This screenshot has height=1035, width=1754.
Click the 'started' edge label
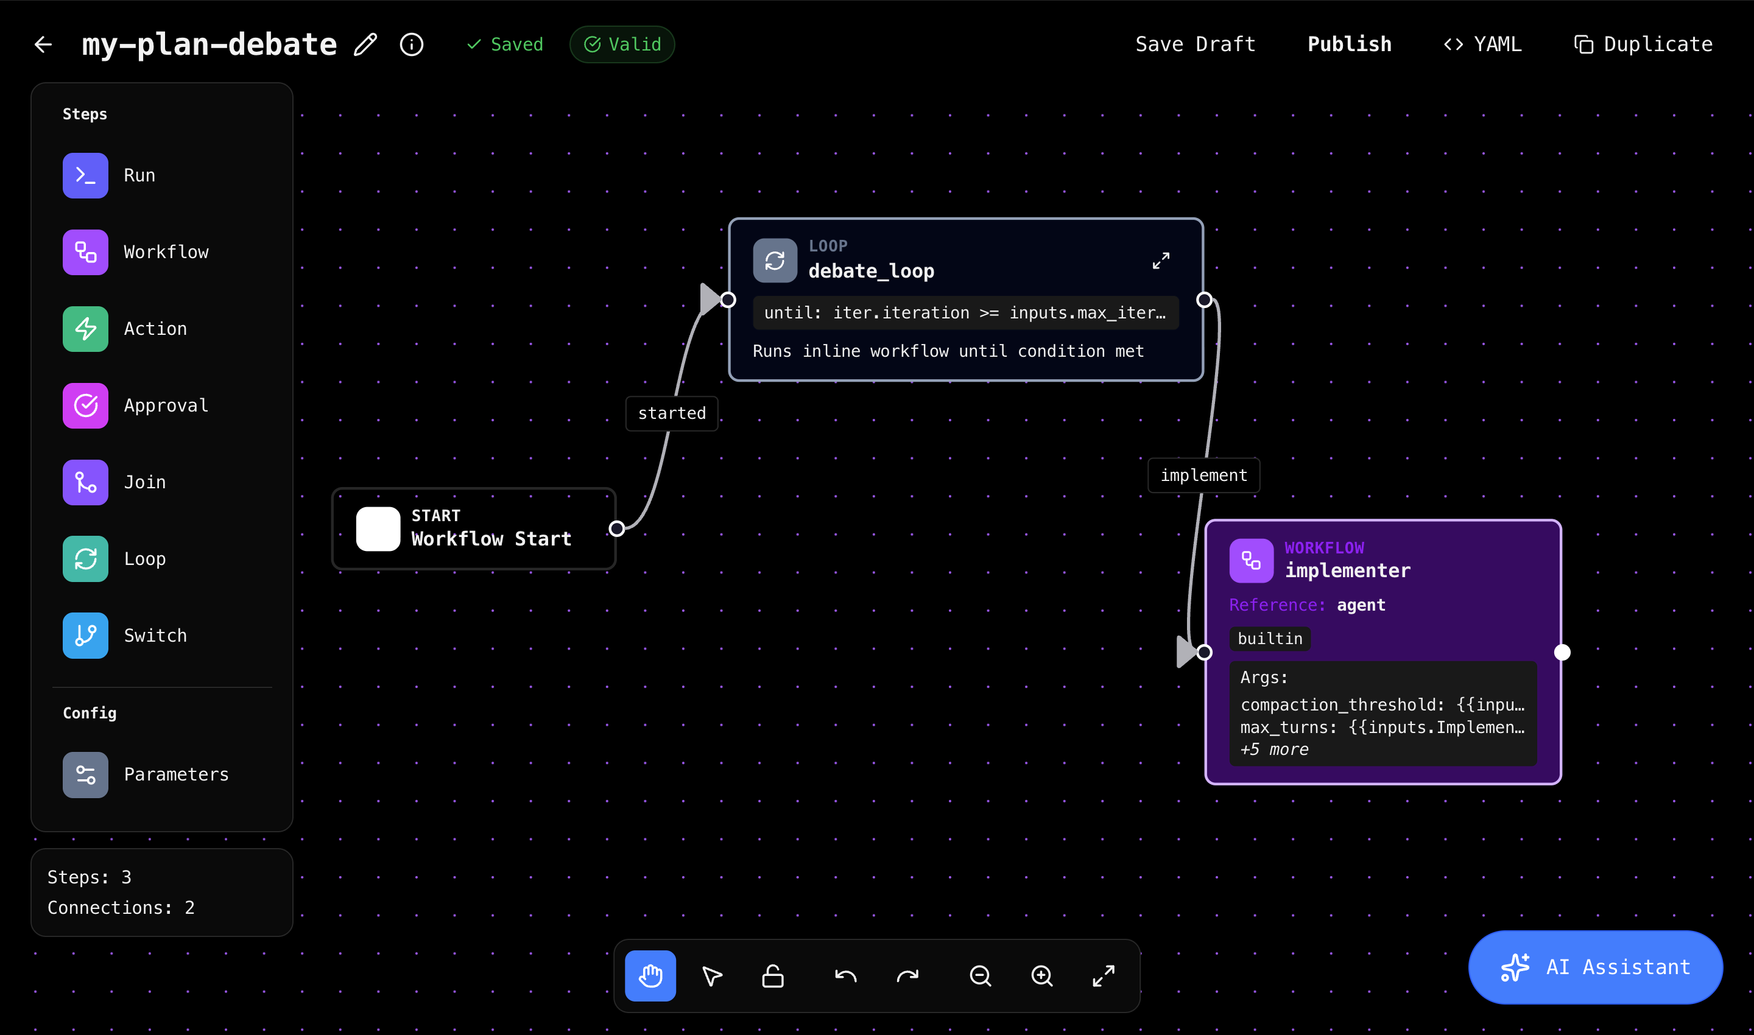coord(672,413)
